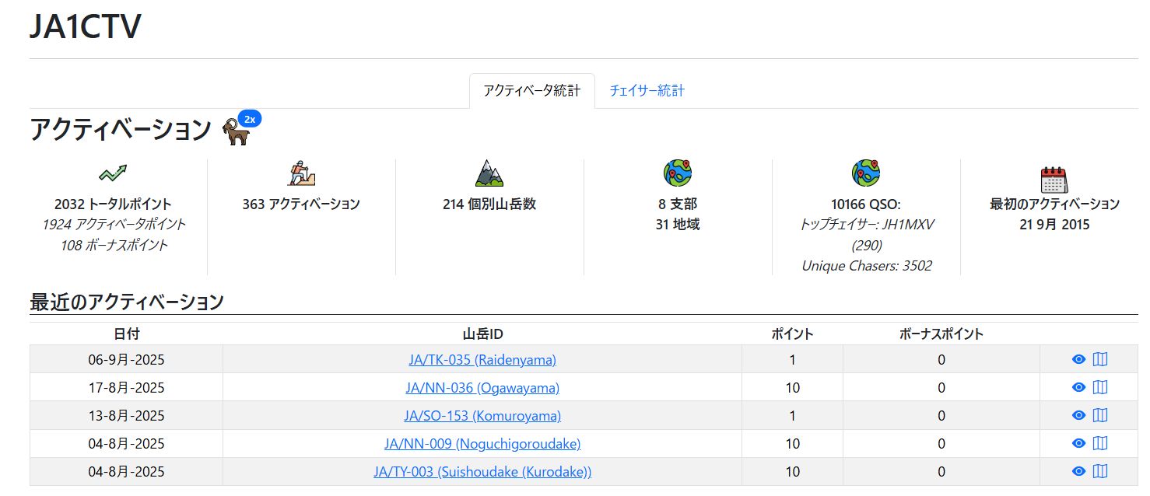Follow JA/TY-003 Suishoudake (Kurodake) link
The width and height of the screenshot is (1150, 496).
(x=482, y=472)
